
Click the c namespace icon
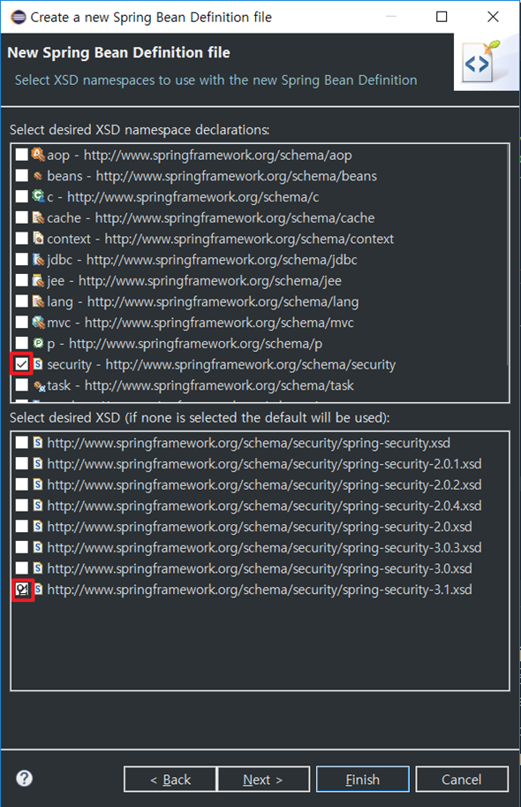point(38,196)
